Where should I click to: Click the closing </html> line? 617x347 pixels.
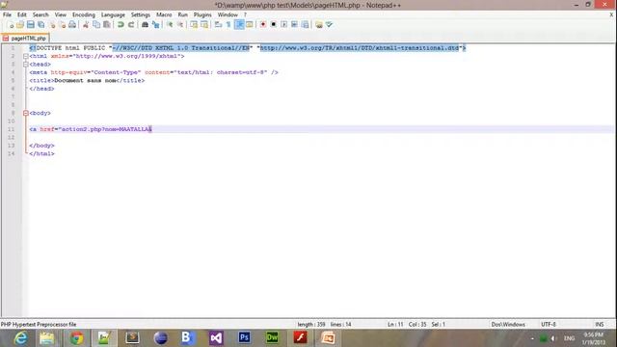[41, 154]
